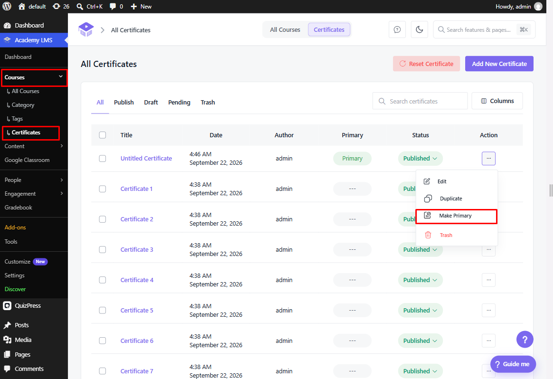Screen dimensions: 553x379
Task: Open action menu for Certificate 4
Action: [x=488, y=280]
